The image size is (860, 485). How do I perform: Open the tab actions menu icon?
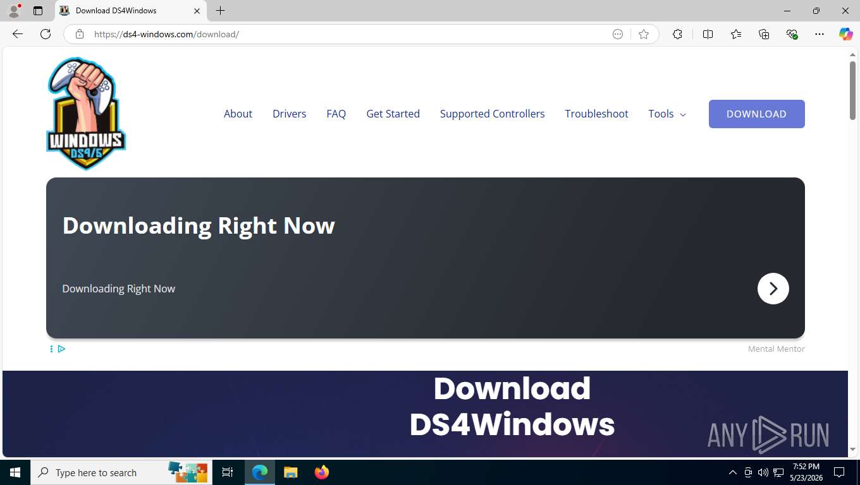coord(38,11)
